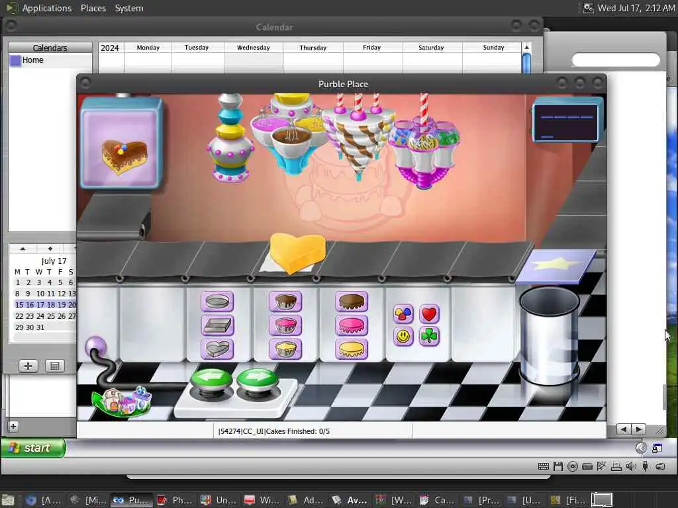Image resolution: width=678 pixels, height=508 pixels.
Task: Click the right arrow navigation button bottom right
Action: click(639, 429)
